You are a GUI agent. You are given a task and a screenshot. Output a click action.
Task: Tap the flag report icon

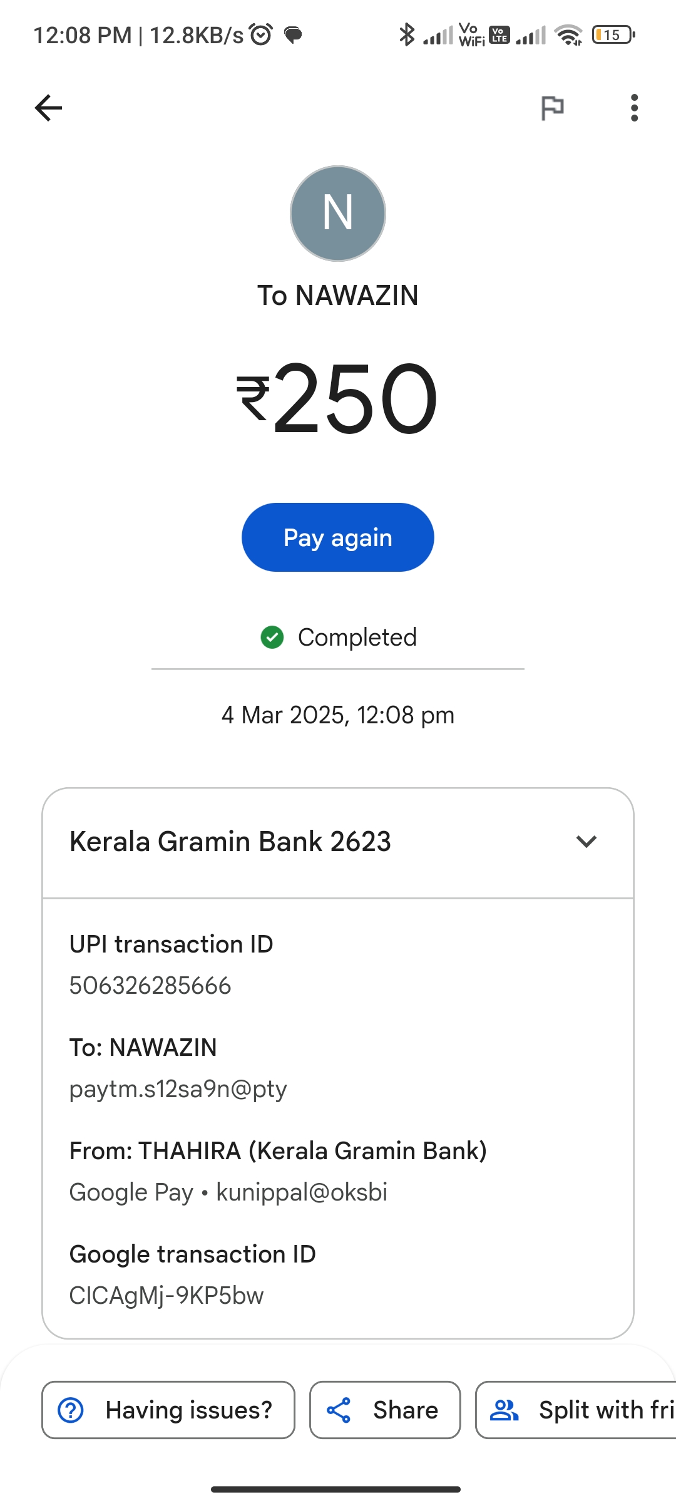tap(552, 108)
